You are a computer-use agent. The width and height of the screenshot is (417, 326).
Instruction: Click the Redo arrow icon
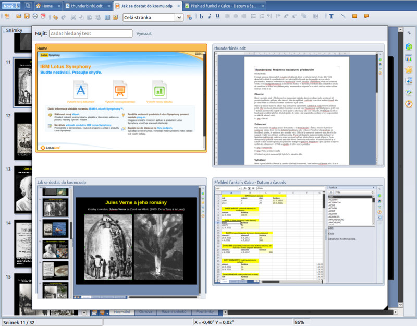tap(63, 17)
